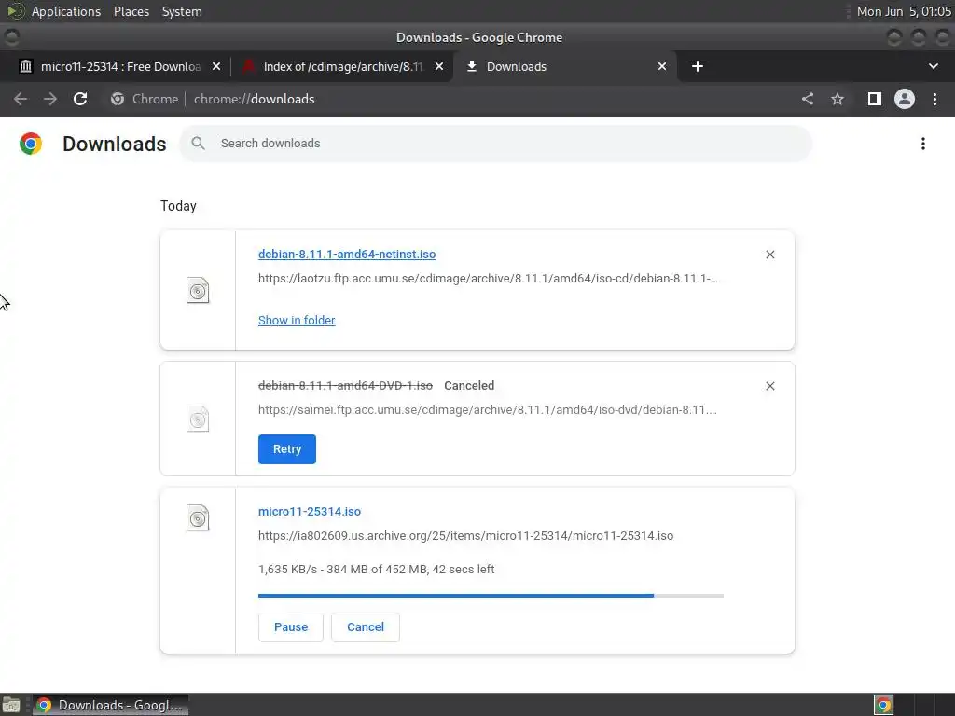Click the 384 MB of 452 MB status text

pyautogui.click(x=377, y=570)
